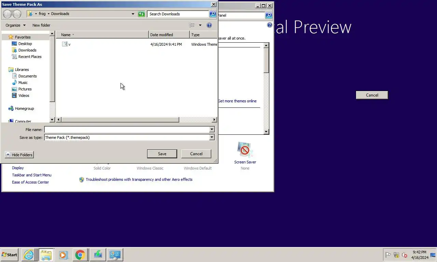Click the Start button
437x262 pixels.
(10, 255)
